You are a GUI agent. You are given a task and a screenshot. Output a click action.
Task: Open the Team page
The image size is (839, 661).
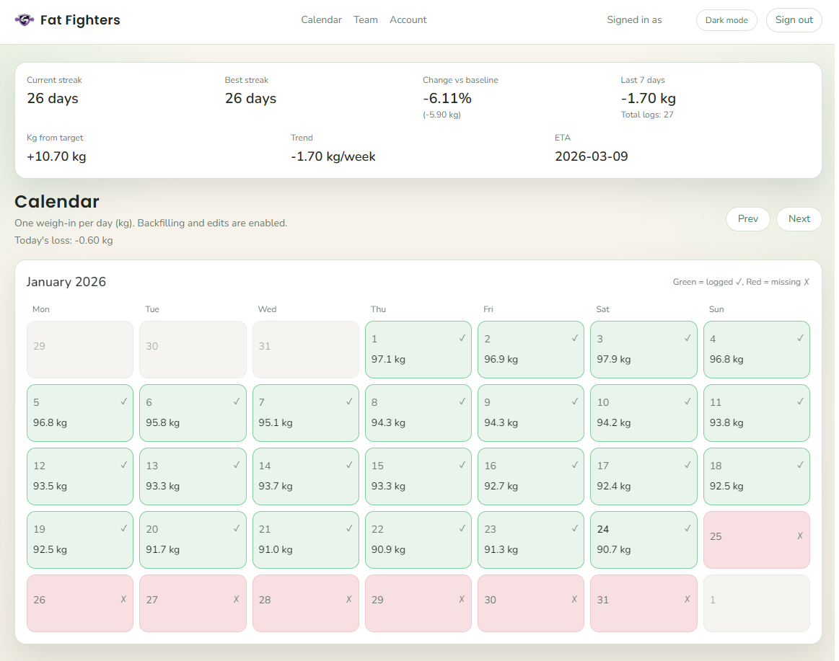pos(366,19)
